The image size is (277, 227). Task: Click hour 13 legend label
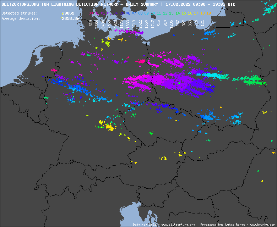[172, 13]
